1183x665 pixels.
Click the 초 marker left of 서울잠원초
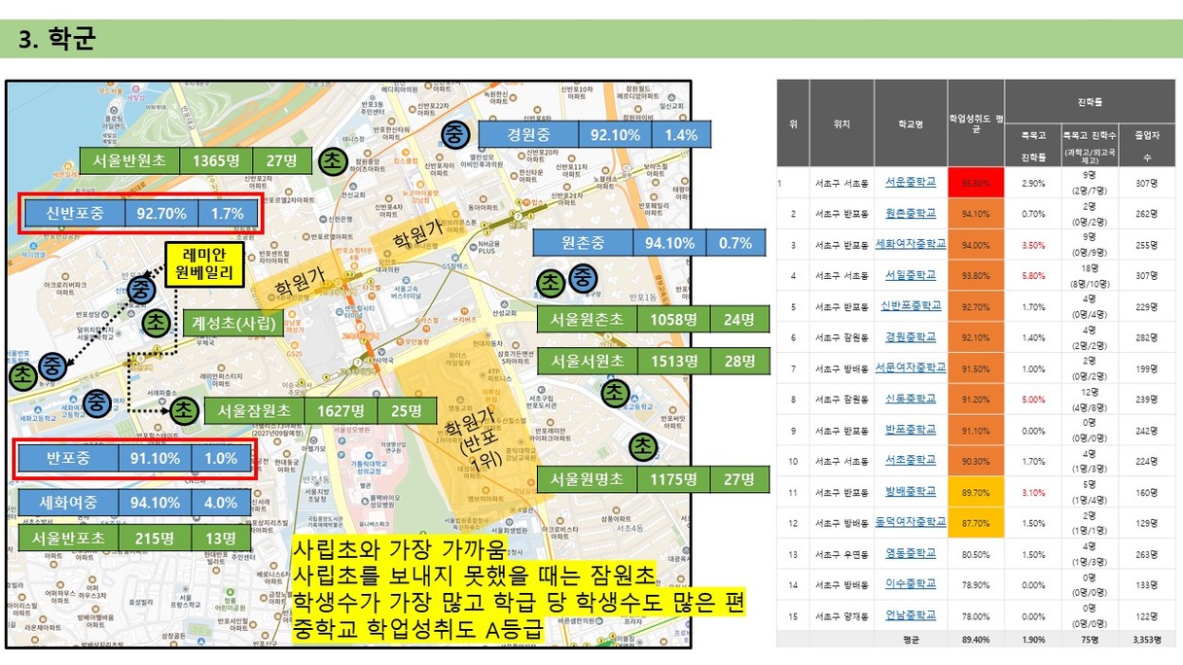[183, 409]
